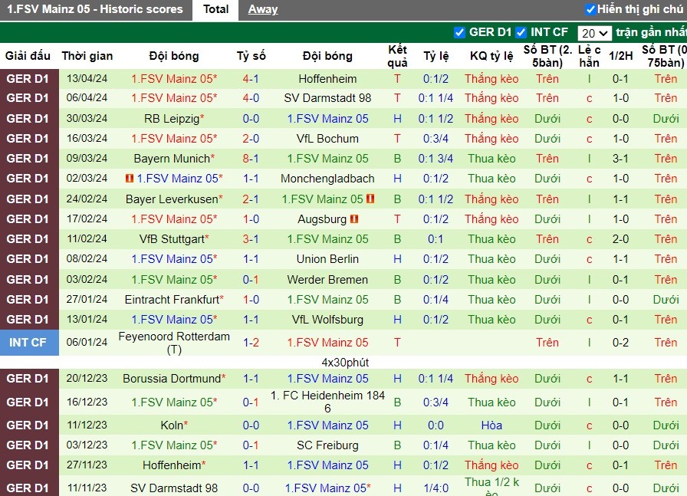Click the 3-1 score of VfB Stuttgart match
This screenshot has width=687, height=496.
coord(251,238)
